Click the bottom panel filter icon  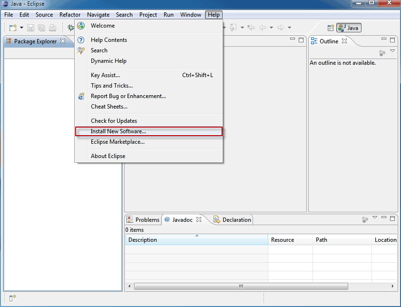(x=365, y=219)
